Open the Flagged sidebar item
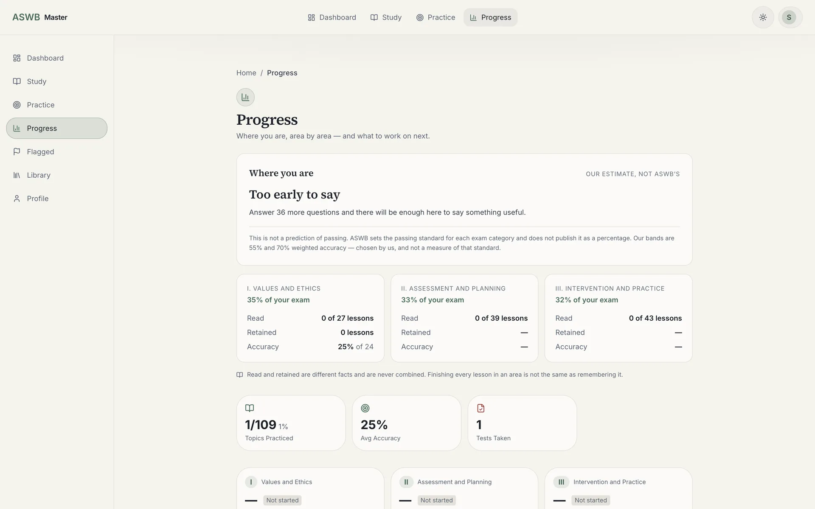Viewport: 815px width, 509px height. [x=57, y=151]
